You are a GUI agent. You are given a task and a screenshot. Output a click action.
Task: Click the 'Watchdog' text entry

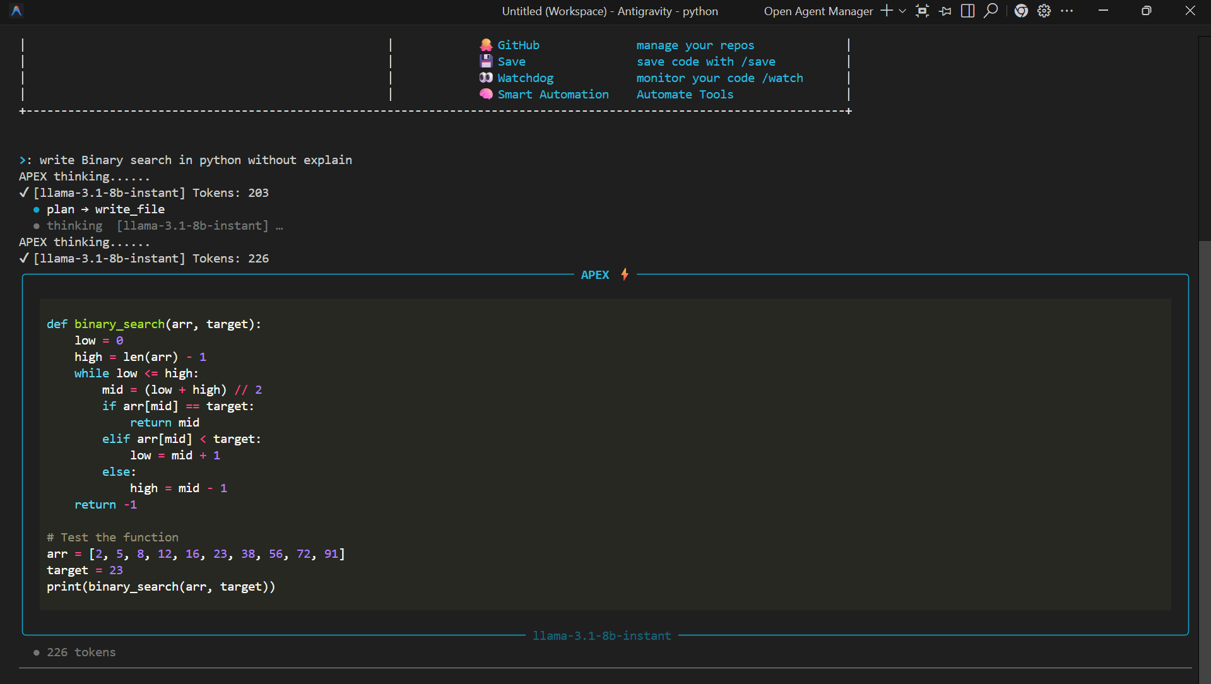[x=526, y=78]
